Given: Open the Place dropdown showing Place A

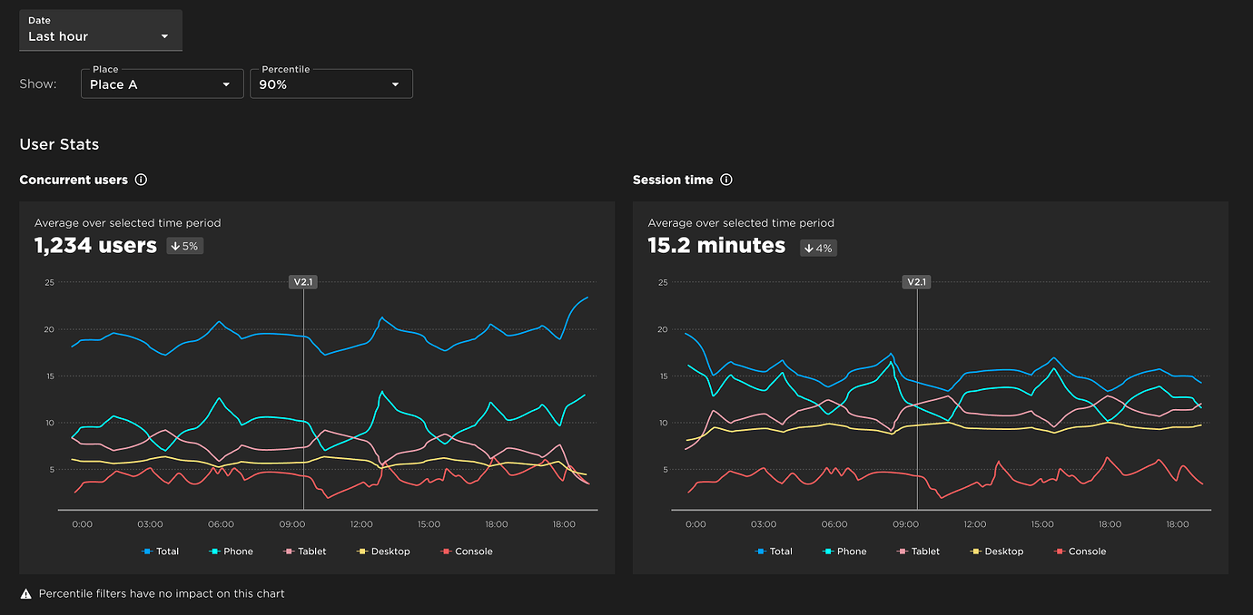Looking at the screenshot, I should click(162, 83).
